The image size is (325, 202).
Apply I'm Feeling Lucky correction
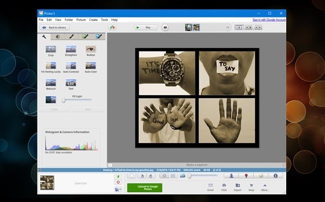tap(51, 68)
